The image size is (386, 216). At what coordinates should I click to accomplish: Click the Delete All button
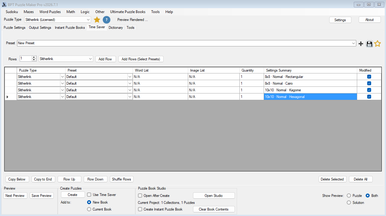point(361,179)
